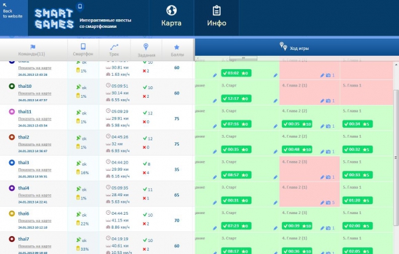Edit thai6 Старт task with pencil
The image size is (399, 254).
[x=275, y=228]
